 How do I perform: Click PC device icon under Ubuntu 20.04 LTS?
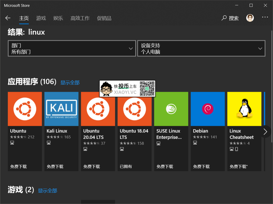coord(85,149)
